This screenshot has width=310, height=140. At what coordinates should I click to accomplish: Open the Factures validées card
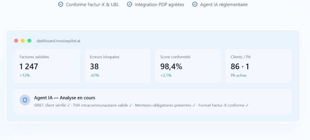[48, 66]
